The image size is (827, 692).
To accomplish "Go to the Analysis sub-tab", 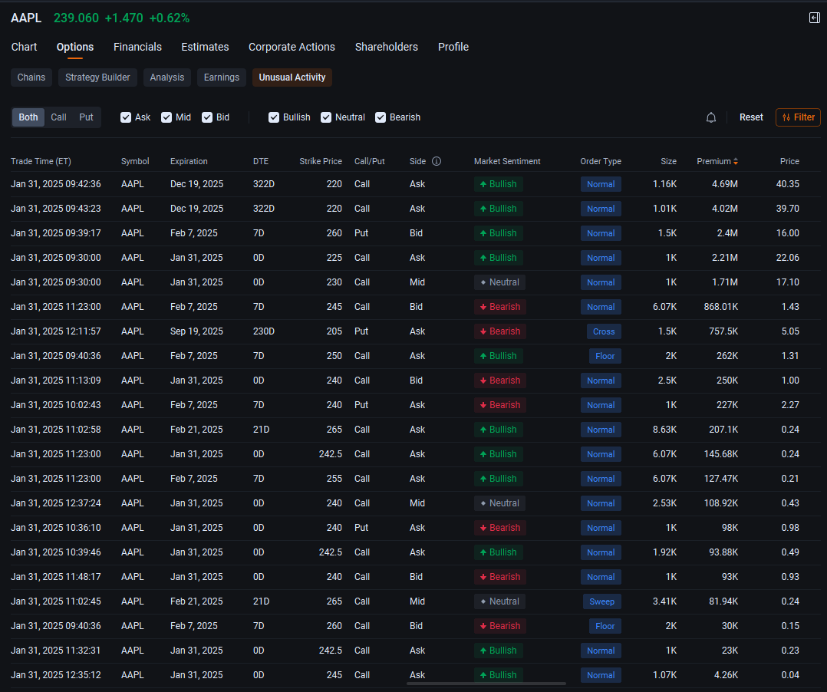I will [167, 77].
